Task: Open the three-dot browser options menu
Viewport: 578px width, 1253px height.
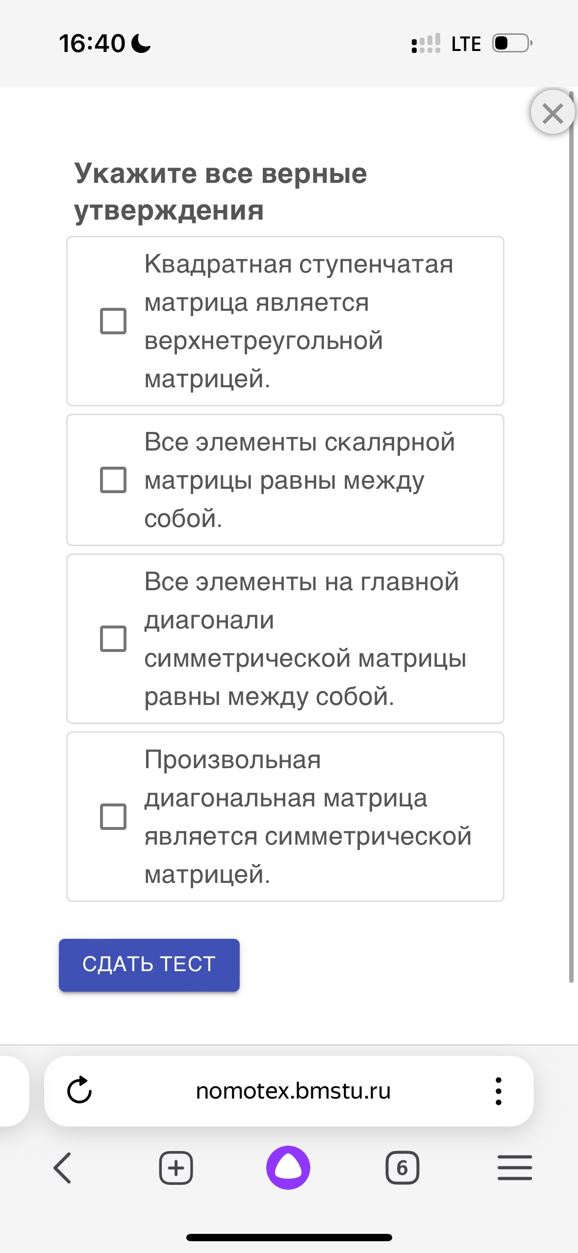Action: coord(498,1091)
